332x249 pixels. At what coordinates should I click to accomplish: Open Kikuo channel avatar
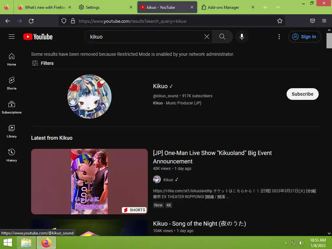point(89,97)
